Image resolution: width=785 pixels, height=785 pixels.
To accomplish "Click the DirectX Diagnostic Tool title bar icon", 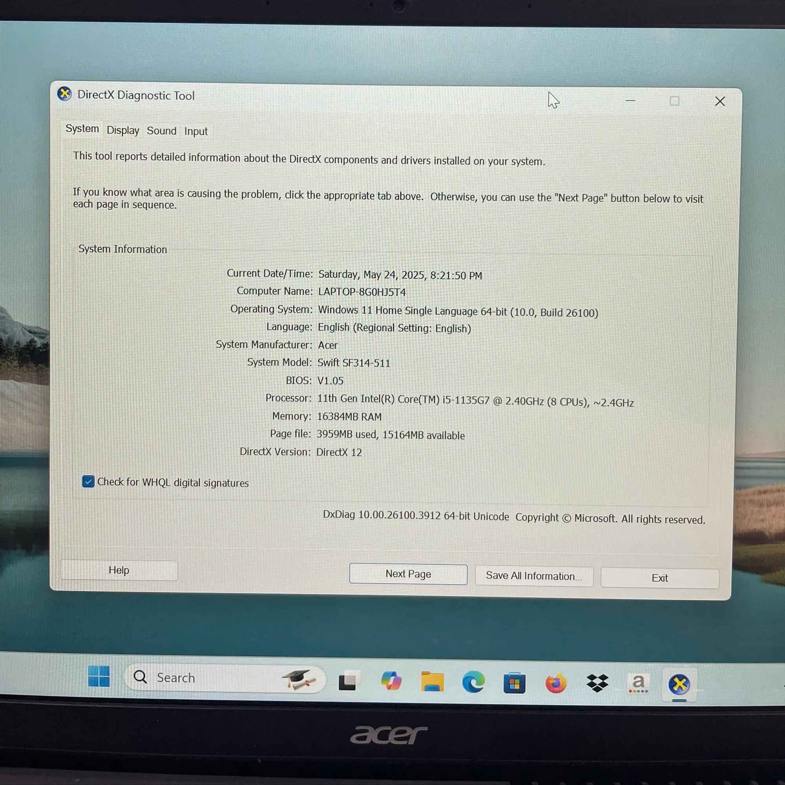I will pos(64,94).
